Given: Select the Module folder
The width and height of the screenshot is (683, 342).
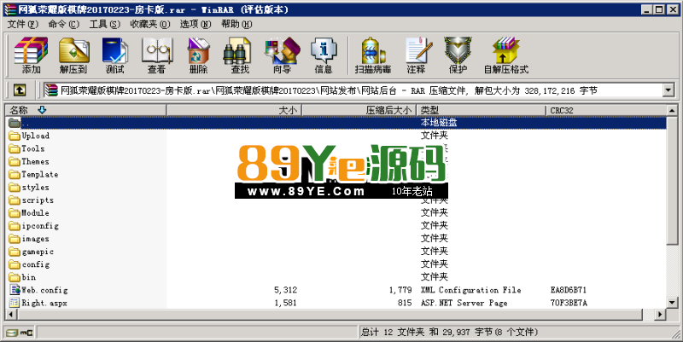Looking at the screenshot, I should point(29,212).
